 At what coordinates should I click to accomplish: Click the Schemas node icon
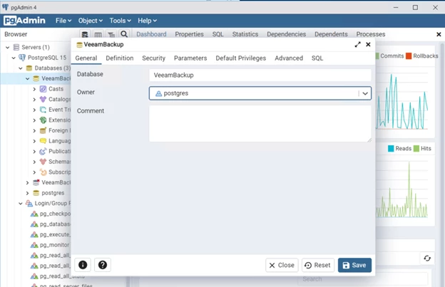point(43,162)
